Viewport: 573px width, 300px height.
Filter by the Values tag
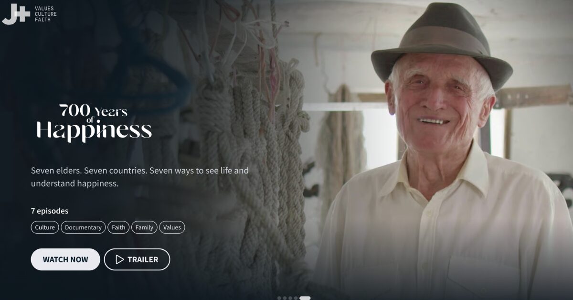(172, 227)
